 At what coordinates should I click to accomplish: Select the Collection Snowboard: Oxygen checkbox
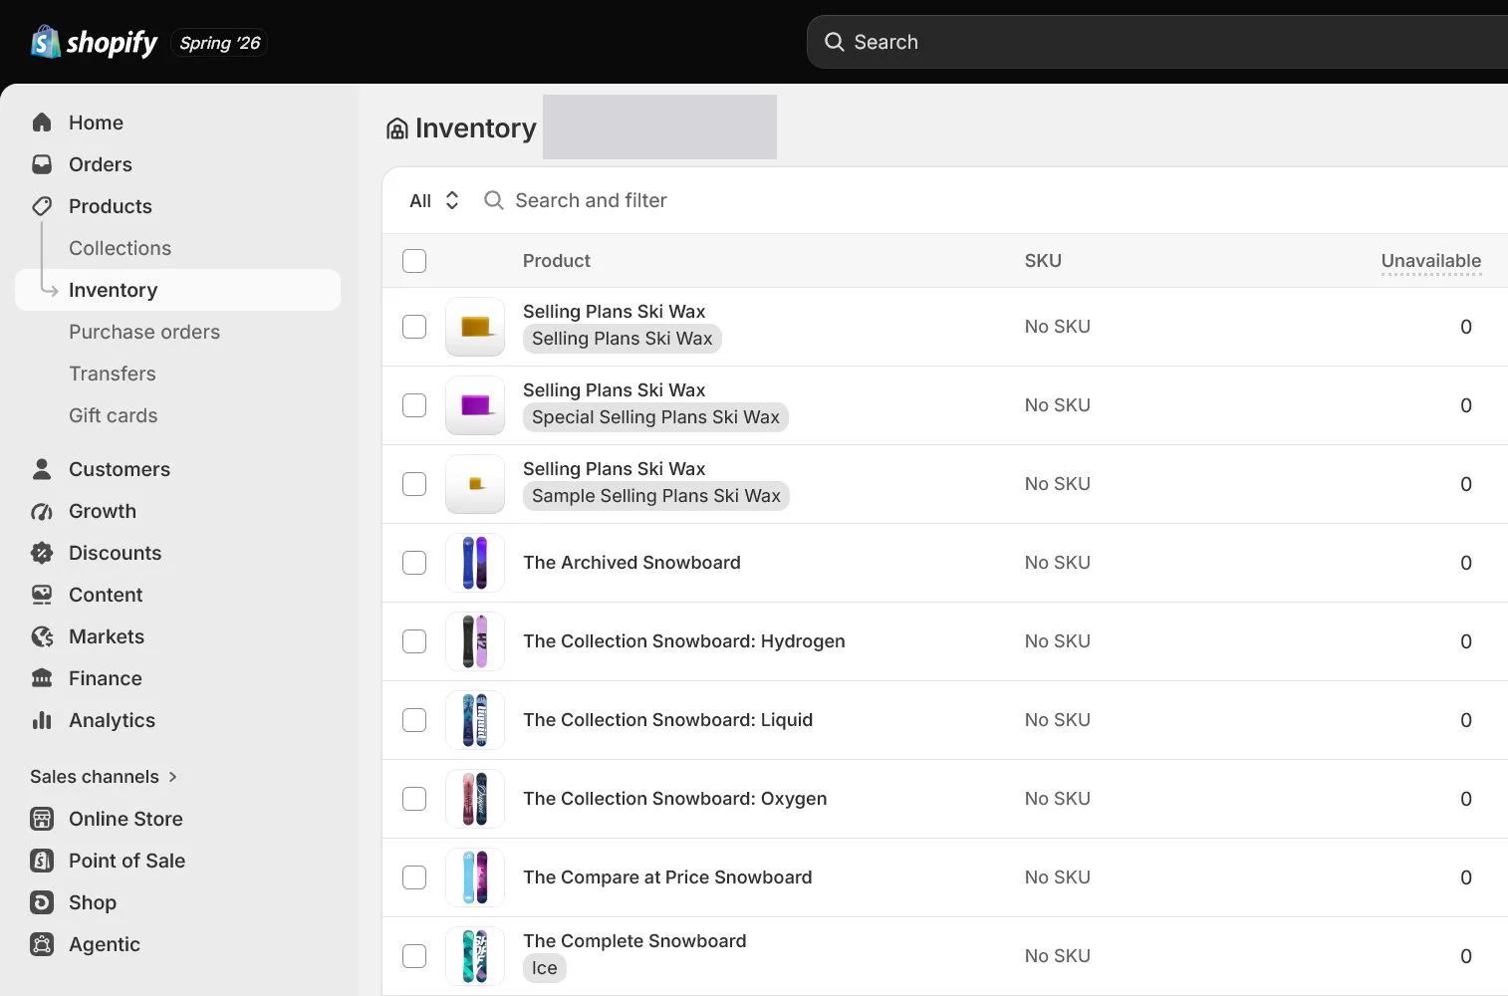(x=414, y=799)
